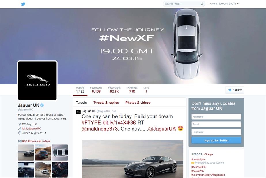Open the Following count 6,406
This screenshot has height=178, width=266.
(96, 90)
